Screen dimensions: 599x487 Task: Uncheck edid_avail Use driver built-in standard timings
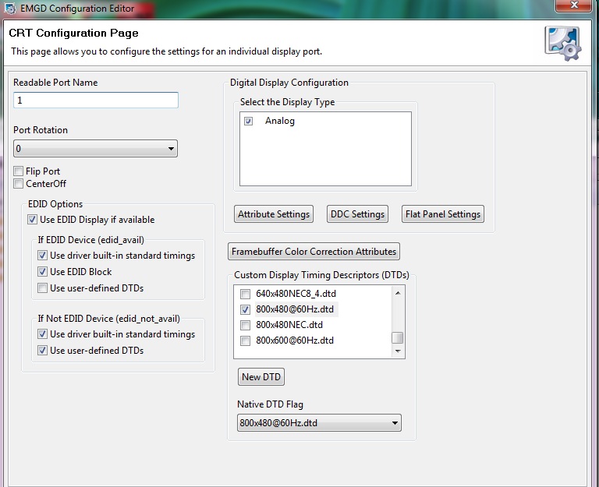click(42, 256)
